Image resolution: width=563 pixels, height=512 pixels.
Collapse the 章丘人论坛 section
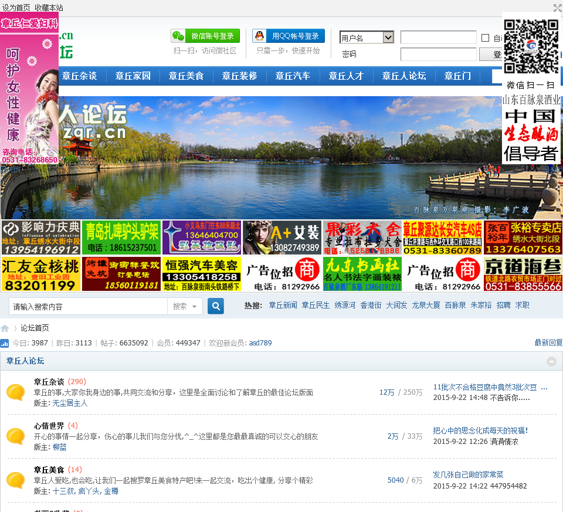551,361
